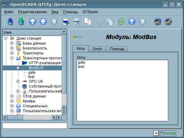Click the Транспорты lightning icon in tree
Image resolution: width=184 pixels, height=138 pixels.
click(18, 53)
